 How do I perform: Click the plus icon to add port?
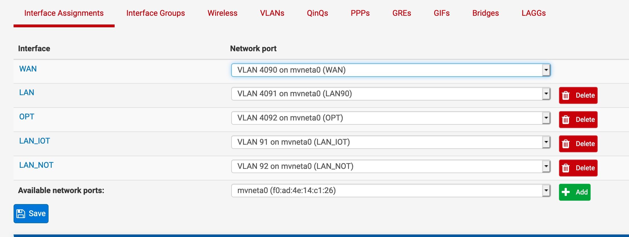click(566, 192)
